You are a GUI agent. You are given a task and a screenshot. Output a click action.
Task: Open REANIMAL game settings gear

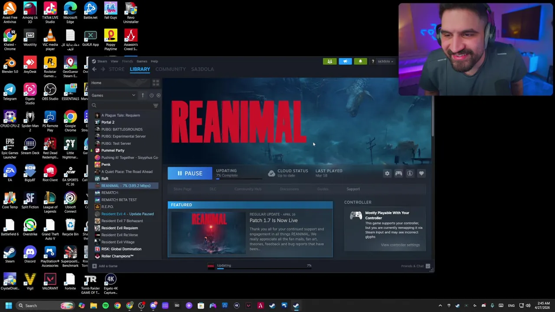click(x=387, y=173)
